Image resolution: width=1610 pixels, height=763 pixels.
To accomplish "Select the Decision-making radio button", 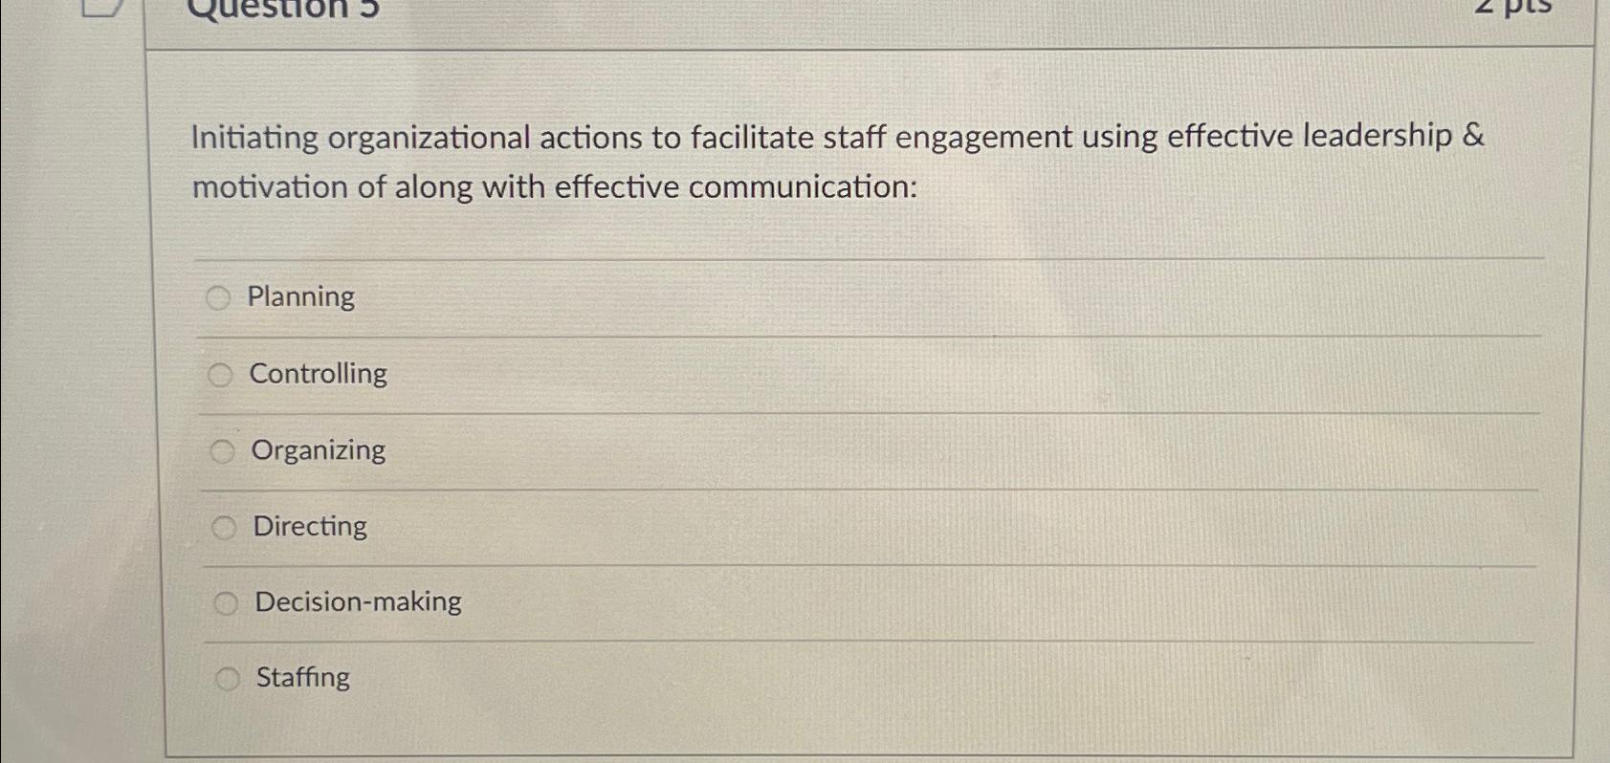I will [228, 602].
